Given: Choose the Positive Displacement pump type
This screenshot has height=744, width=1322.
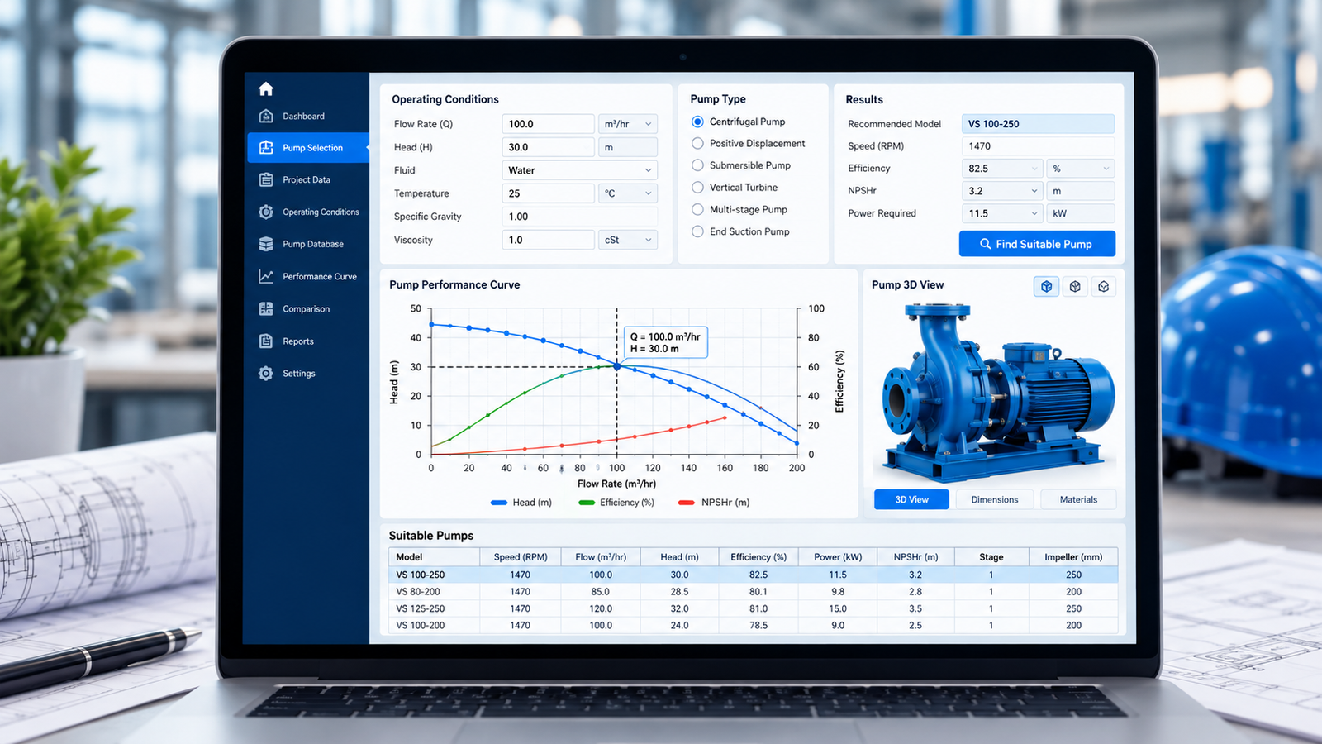Looking at the screenshot, I should (697, 143).
